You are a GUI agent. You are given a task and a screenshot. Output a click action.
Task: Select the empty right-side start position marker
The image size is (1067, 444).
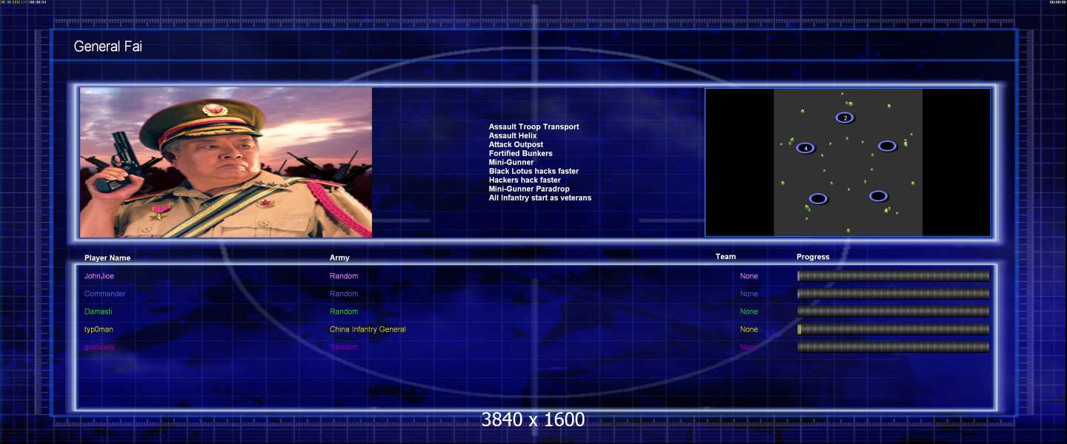click(887, 146)
